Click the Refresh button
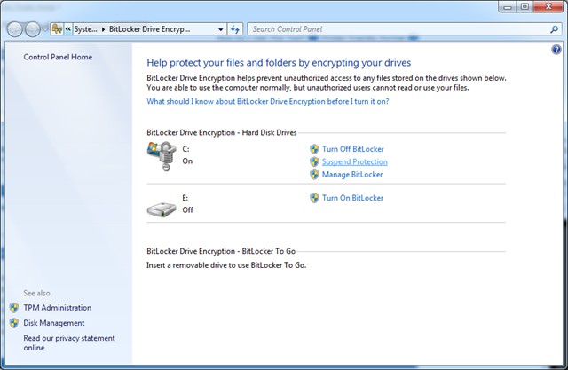The height and width of the screenshot is (370, 568). coord(234,29)
